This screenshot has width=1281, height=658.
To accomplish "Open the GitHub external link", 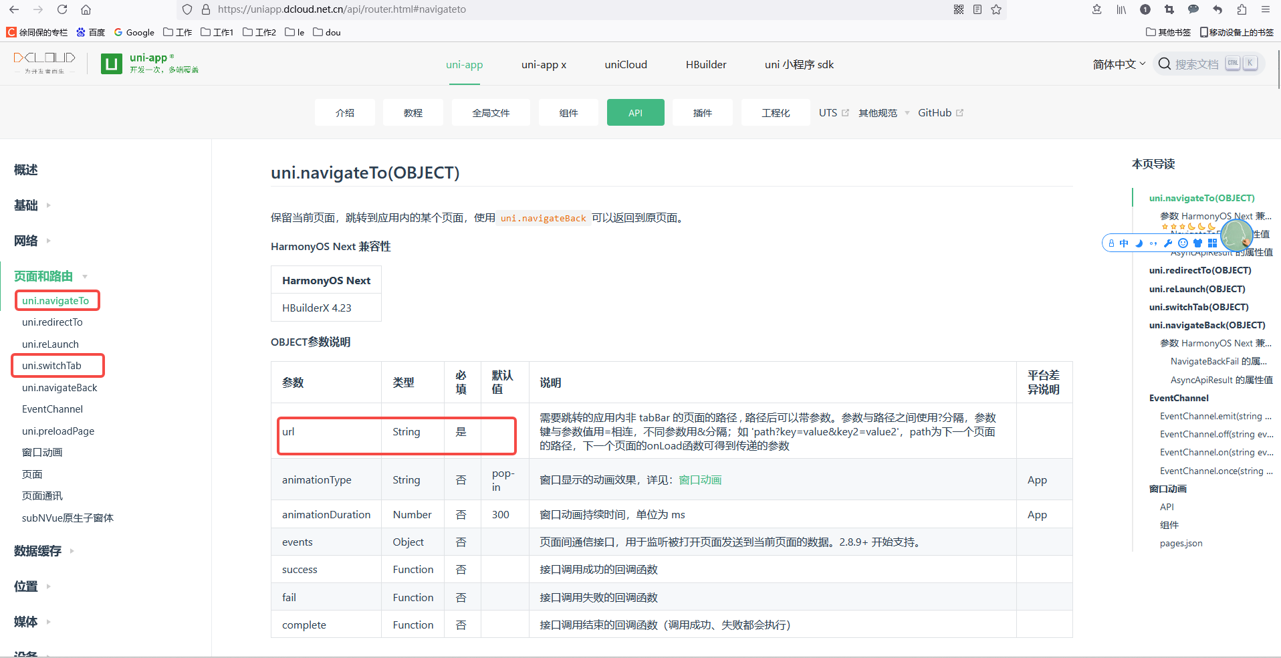I will click(941, 113).
